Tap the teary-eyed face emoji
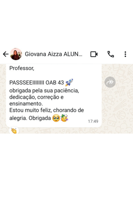The image size is (133, 200). tap(56, 118)
